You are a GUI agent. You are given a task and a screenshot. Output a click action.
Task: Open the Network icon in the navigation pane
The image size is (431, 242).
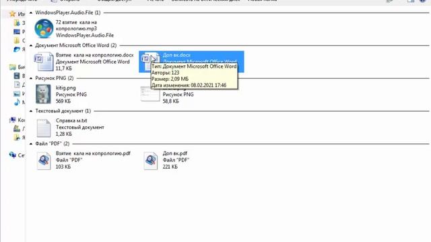pyautogui.click(x=12, y=155)
